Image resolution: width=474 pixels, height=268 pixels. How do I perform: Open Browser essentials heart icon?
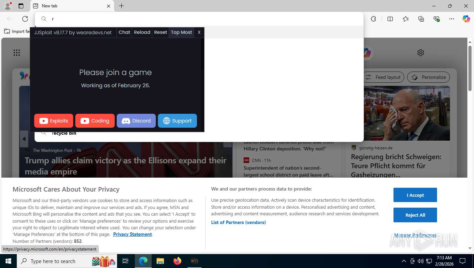pos(436,19)
